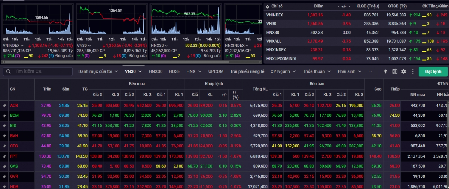The width and height of the screenshot is (449, 189).
Task: Pin the BVH stock row
Action: pyautogui.click(x=4, y=136)
